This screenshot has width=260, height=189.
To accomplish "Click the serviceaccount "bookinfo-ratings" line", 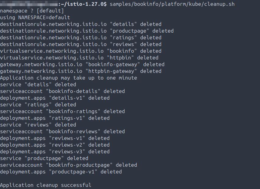I will [x=62, y=111].
